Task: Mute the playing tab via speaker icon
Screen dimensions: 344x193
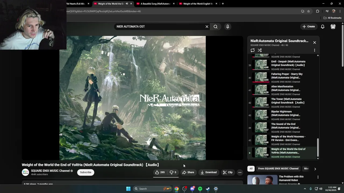Action: click(127, 4)
